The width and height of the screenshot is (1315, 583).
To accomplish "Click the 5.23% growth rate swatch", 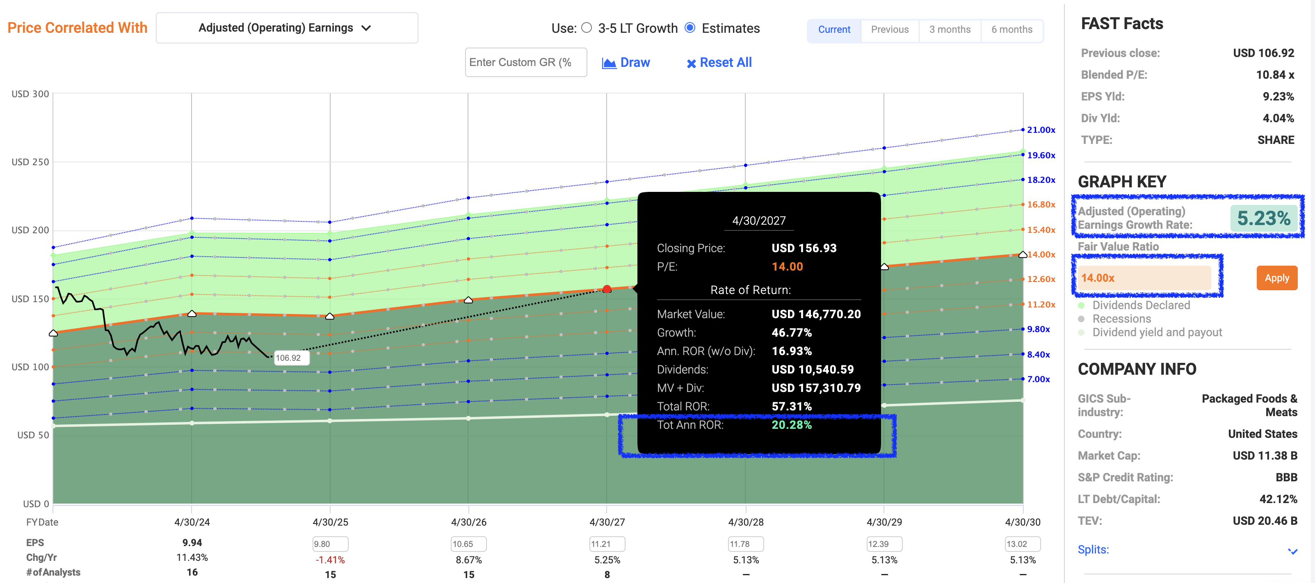I will (x=1263, y=218).
